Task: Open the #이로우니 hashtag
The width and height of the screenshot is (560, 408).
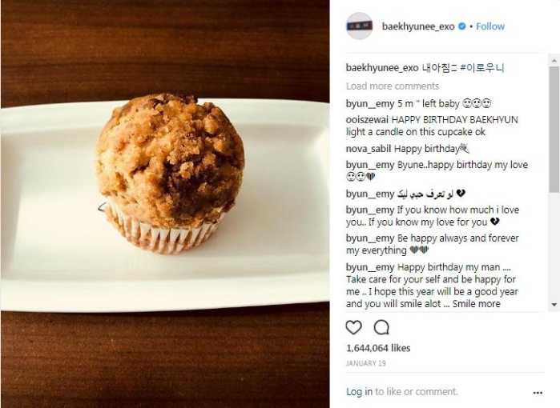Action: pyautogui.click(x=482, y=68)
